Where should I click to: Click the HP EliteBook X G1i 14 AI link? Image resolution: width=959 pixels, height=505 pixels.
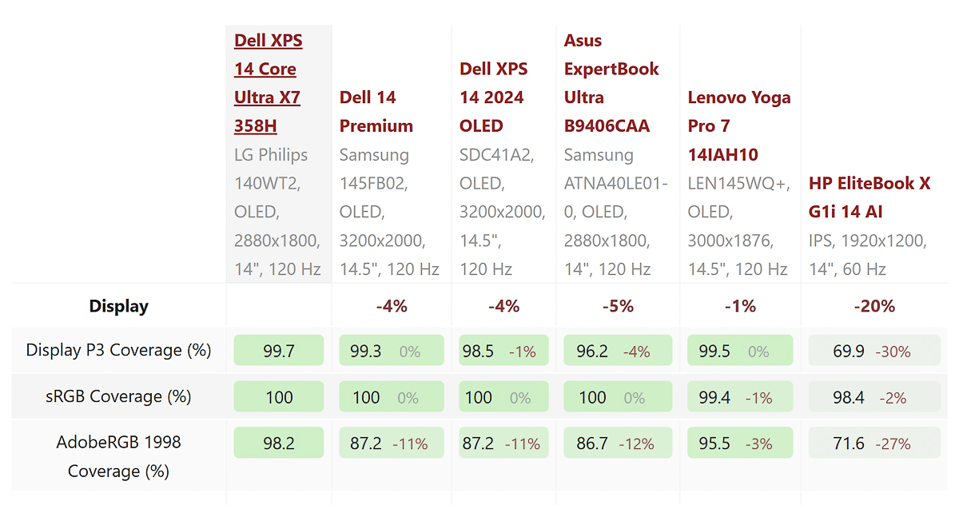pyautogui.click(x=869, y=197)
